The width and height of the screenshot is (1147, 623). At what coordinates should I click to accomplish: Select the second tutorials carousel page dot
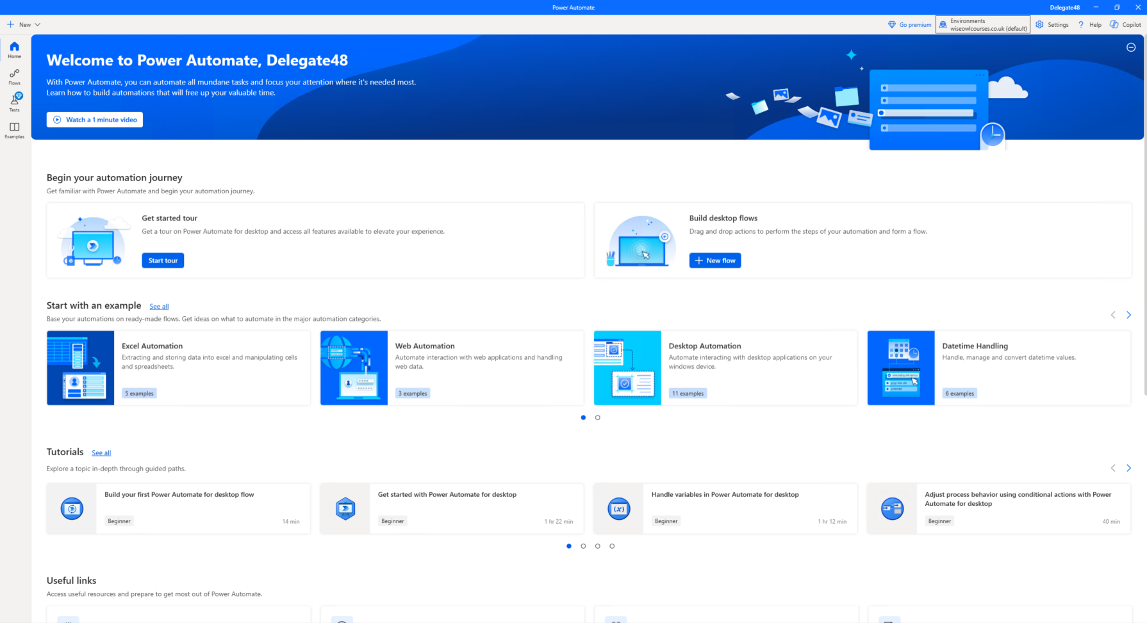pyautogui.click(x=583, y=546)
